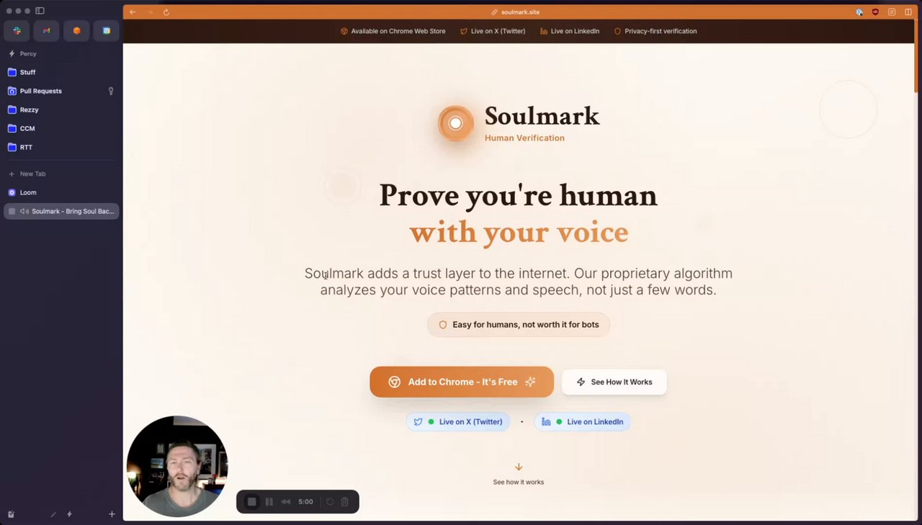Viewport: 922px width, 525px height.
Task: Open the pinned Gmail tab icon
Action: pyautogui.click(x=46, y=31)
